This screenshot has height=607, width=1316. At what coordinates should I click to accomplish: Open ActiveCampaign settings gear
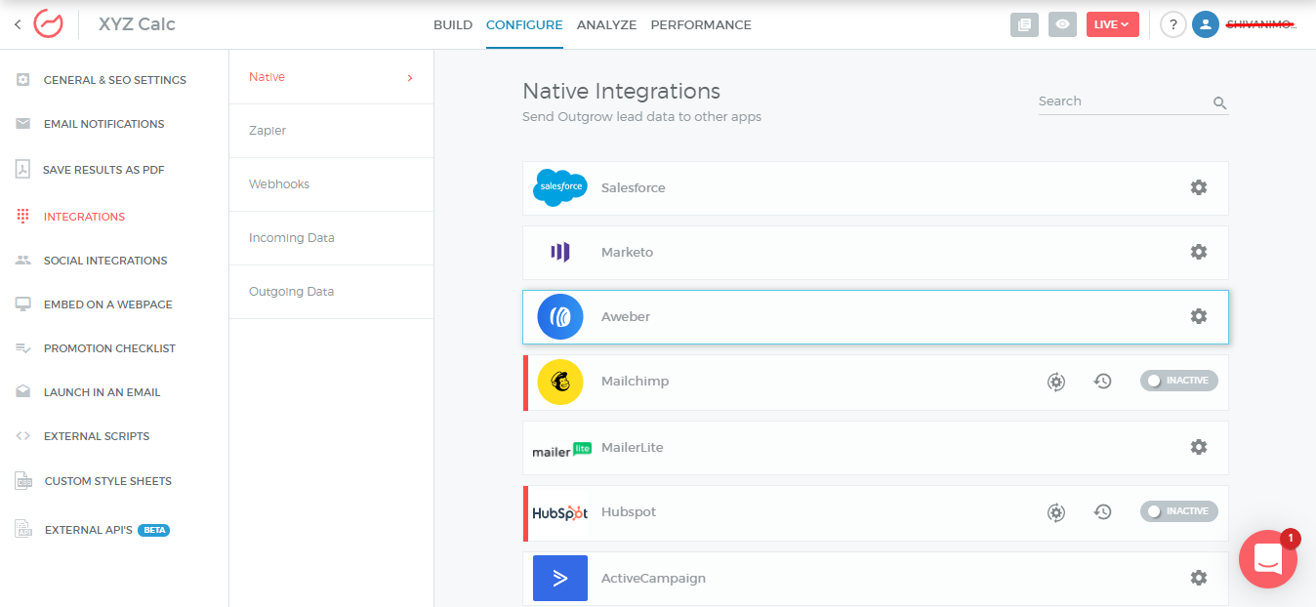(1199, 578)
